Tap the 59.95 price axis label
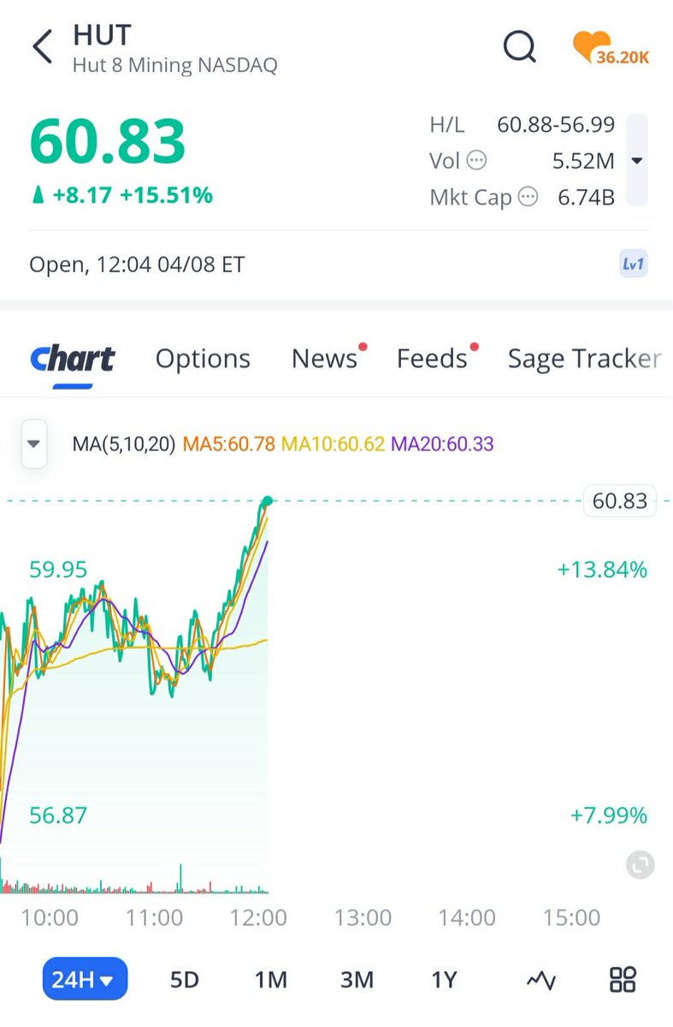673x1027 pixels. (x=58, y=569)
